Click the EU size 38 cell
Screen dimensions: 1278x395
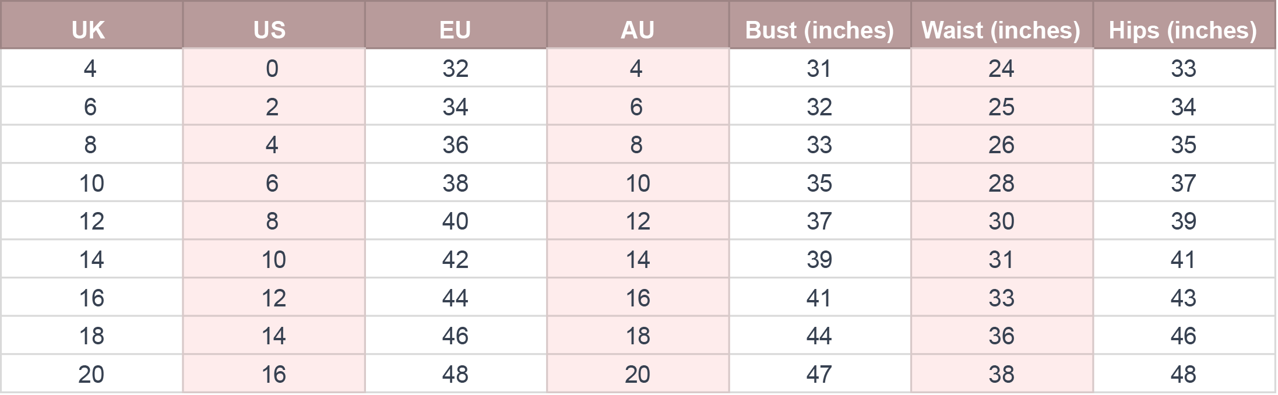456,183
